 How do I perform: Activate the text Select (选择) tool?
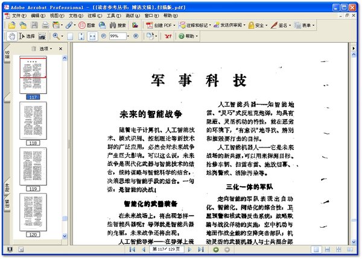[27, 36]
